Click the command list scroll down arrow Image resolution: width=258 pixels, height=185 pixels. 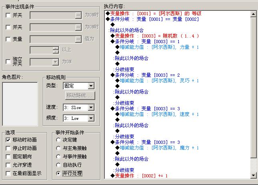tap(253, 175)
